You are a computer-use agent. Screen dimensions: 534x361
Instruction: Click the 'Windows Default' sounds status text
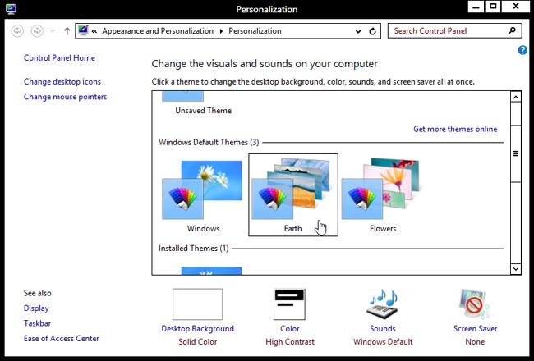pos(383,342)
